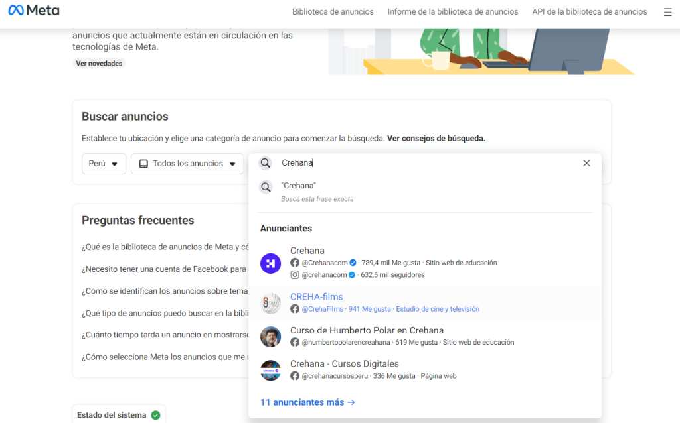Clear the search with the X icon

click(586, 163)
